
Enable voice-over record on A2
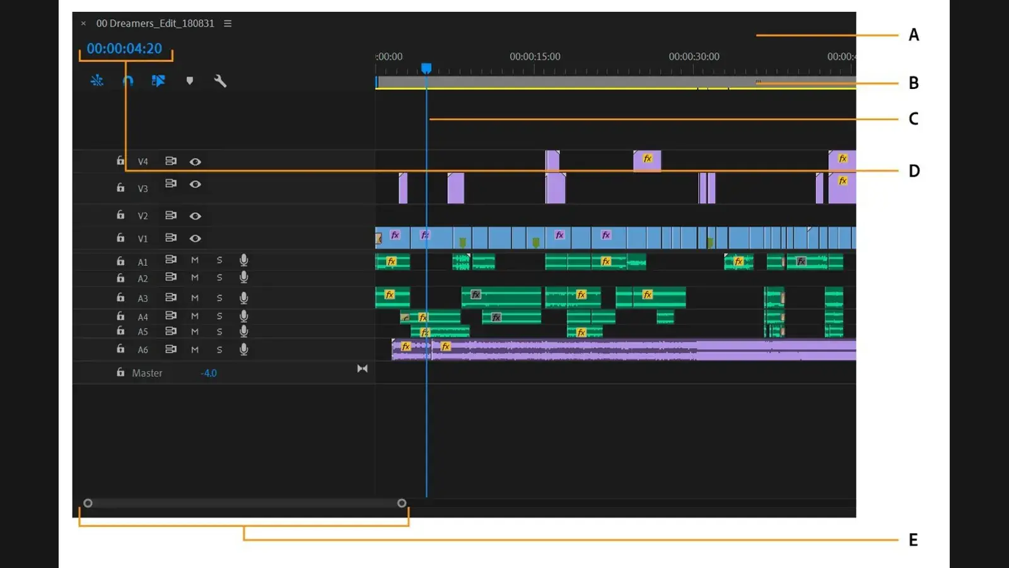[x=244, y=277]
